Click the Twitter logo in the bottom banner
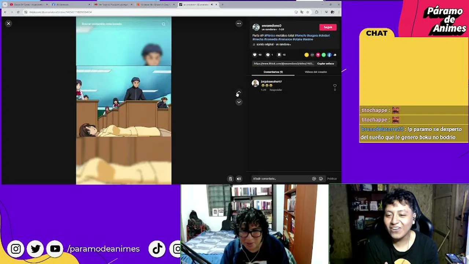469x264 pixels. tap(35, 249)
